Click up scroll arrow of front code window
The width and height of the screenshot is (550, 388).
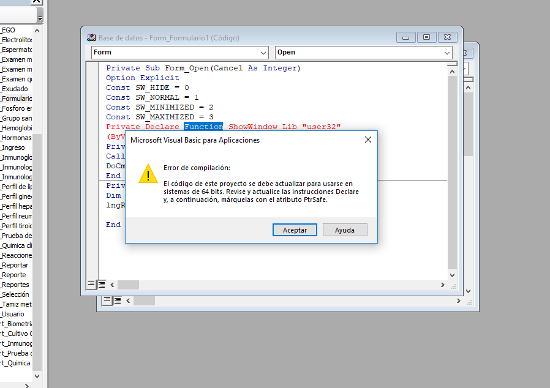pyautogui.click(x=452, y=72)
